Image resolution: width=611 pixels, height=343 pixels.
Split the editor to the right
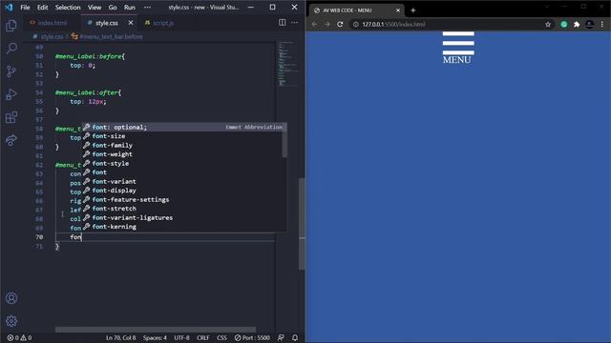coord(283,23)
